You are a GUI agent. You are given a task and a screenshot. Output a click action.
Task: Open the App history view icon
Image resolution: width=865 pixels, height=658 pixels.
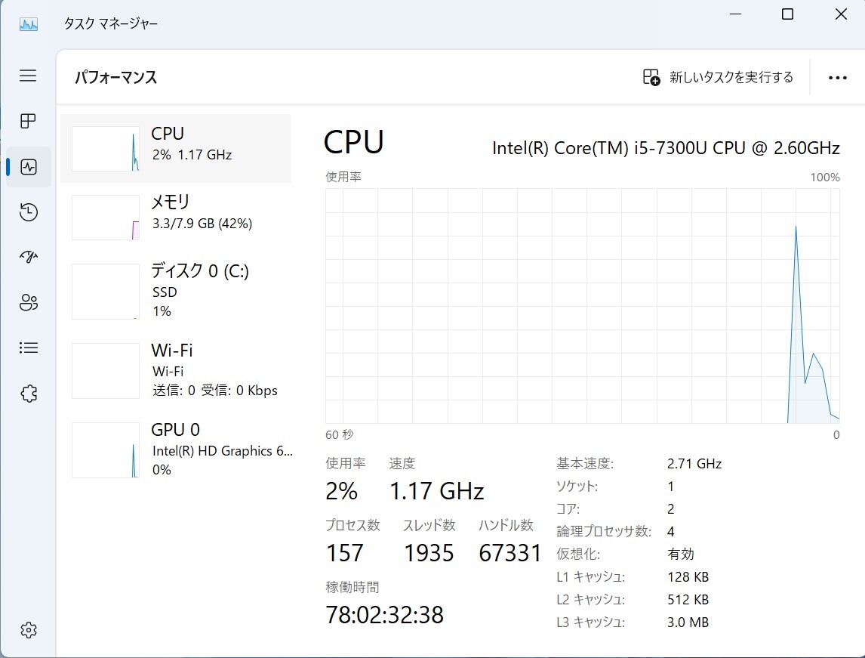point(28,212)
